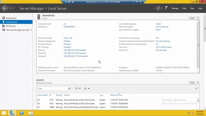The height and width of the screenshot is (116, 206).
Task: Click the computer name link ds
Action: (65, 24)
